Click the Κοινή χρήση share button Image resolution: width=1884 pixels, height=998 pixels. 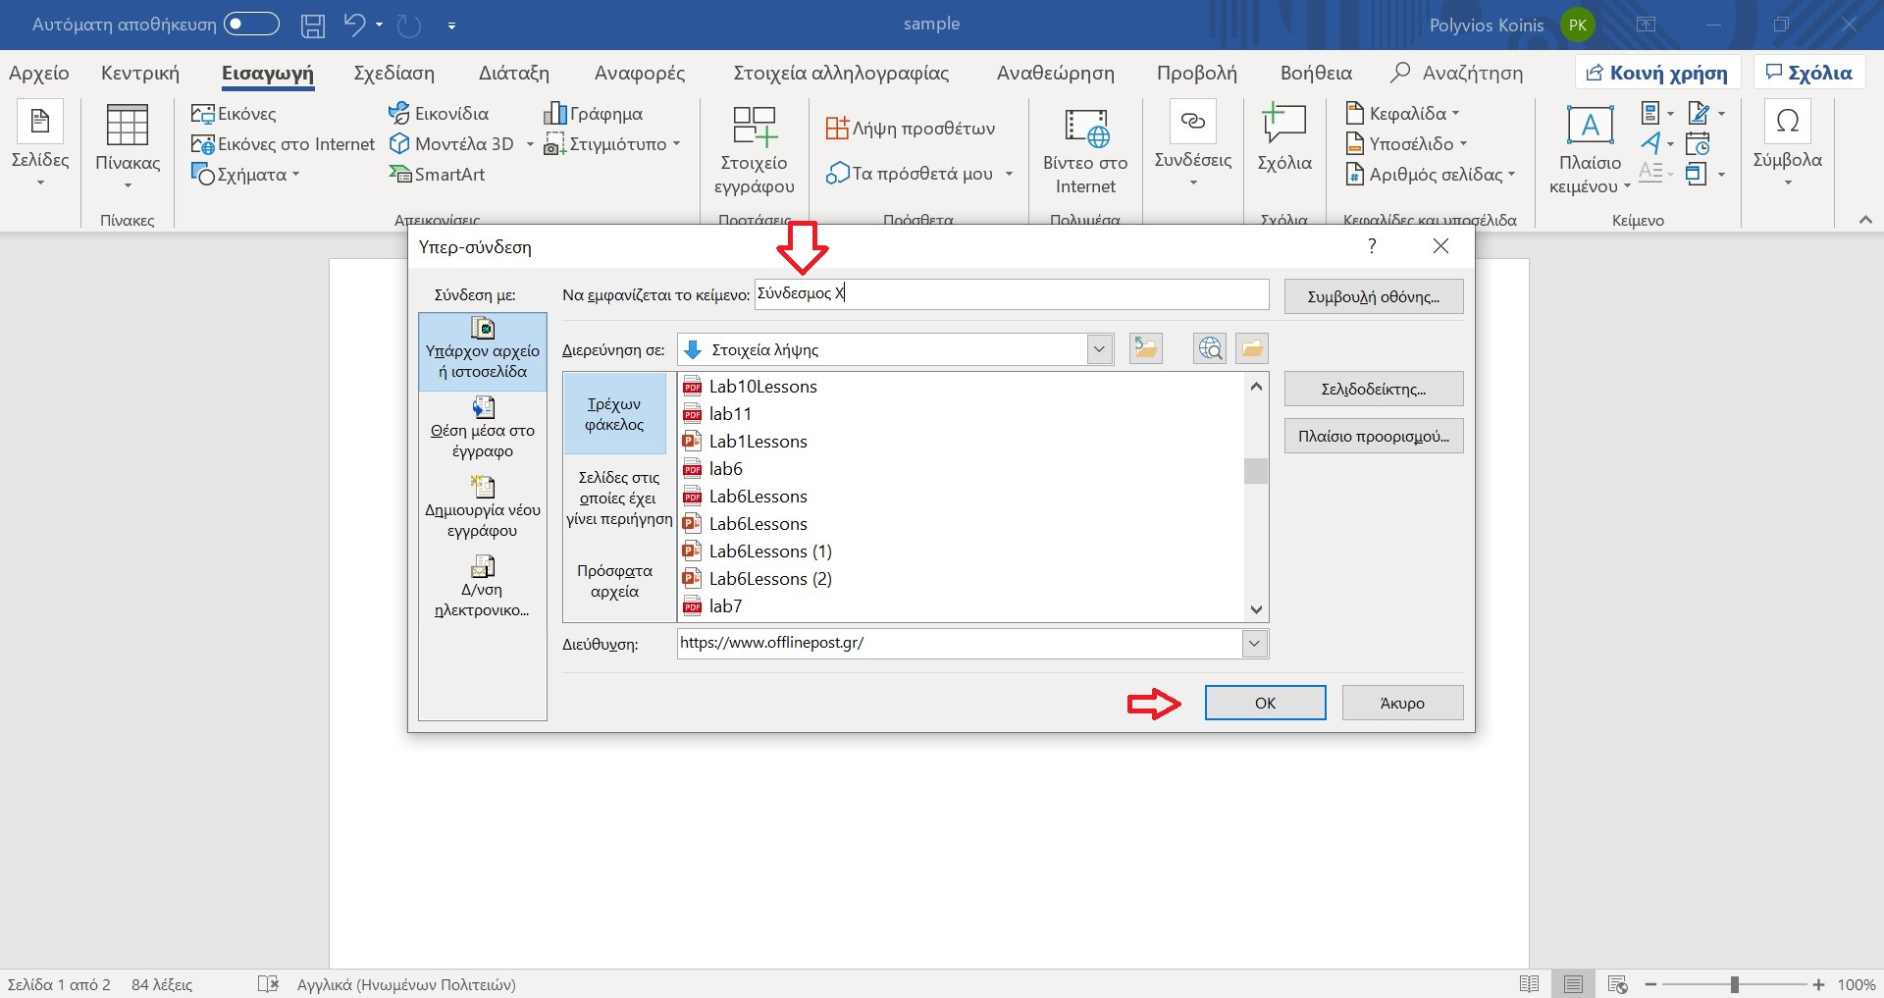pos(1657,73)
